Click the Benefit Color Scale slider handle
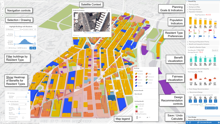This screenshot has height=124, width=220. click(x=19, y=113)
